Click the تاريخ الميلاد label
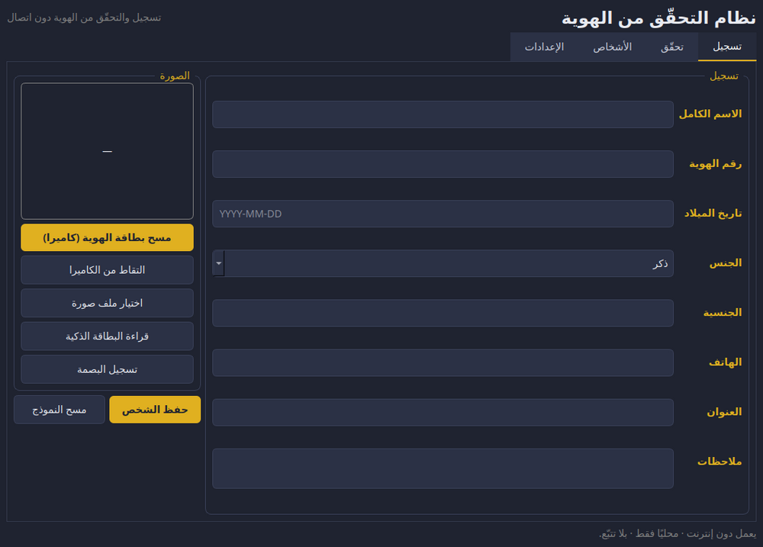The height and width of the screenshot is (547, 763). point(713,214)
